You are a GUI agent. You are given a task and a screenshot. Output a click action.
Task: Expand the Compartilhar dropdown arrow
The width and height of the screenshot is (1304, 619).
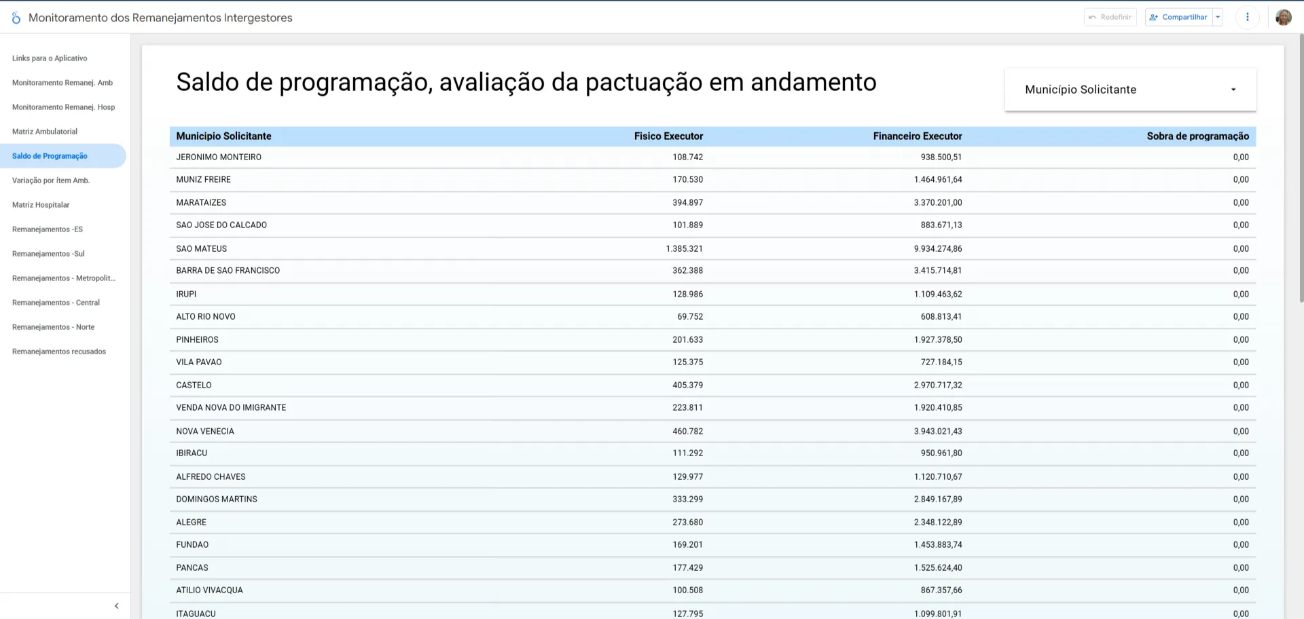click(1218, 17)
